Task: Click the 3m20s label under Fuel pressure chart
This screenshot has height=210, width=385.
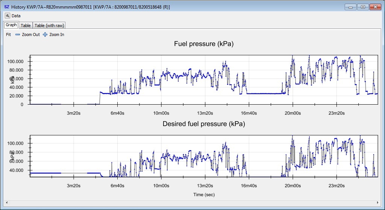Action: click(x=74, y=113)
